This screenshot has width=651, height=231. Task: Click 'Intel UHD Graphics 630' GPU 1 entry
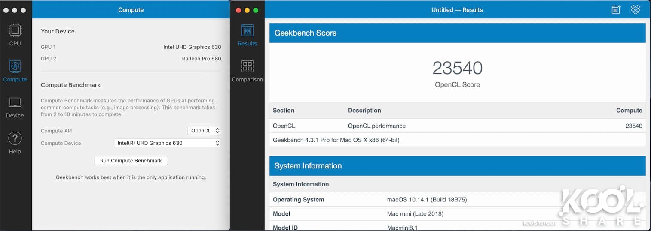pyautogui.click(x=192, y=47)
